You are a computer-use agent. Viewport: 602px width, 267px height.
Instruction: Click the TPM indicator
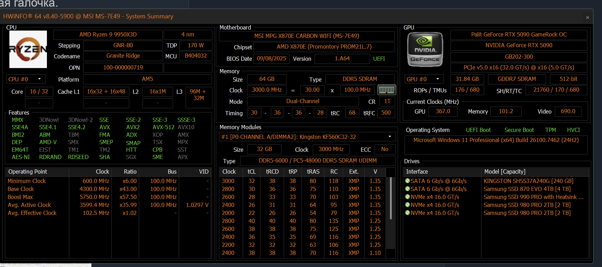(x=551, y=130)
